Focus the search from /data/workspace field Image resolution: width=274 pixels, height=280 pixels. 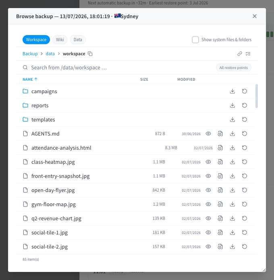(118, 68)
